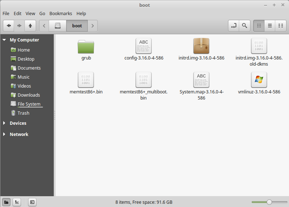This screenshot has width=289, height=207.
Task: Open the search magnifier tool
Action: (245, 26)
